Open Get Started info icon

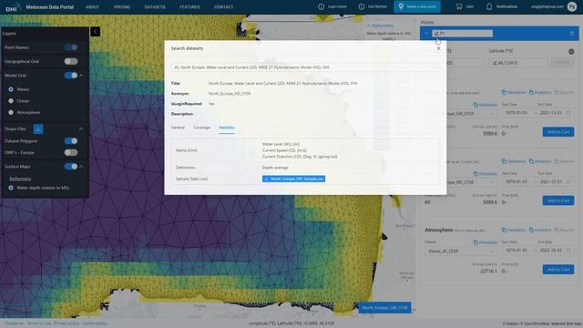click(x=362, y=6)
